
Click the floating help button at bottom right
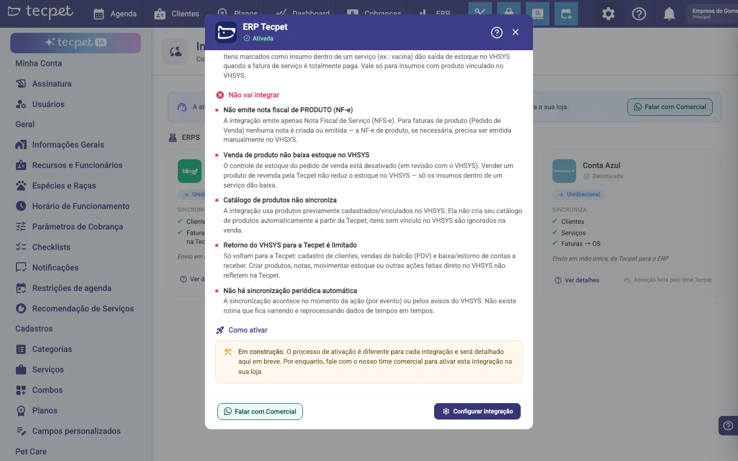(x=728, y=426)
